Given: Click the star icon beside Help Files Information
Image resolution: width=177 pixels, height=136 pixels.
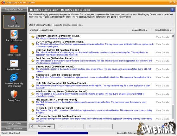Looking at the screenshot, I should click(x=33, y=86).
